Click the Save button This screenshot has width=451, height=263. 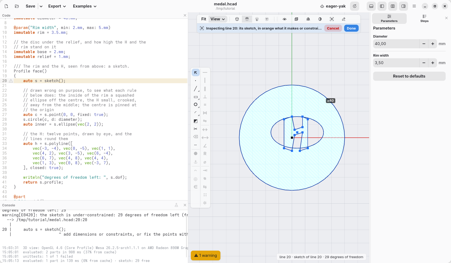30,6
